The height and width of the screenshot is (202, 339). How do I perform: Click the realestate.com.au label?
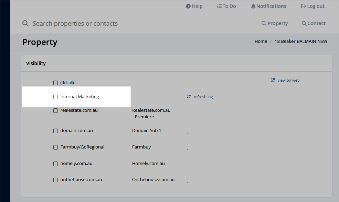pos(79,110)
